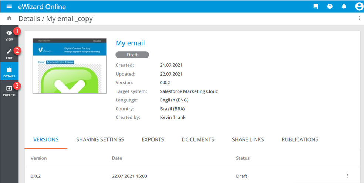Open the help question mark icon
The image size is (364, 183).
point(330,7)
